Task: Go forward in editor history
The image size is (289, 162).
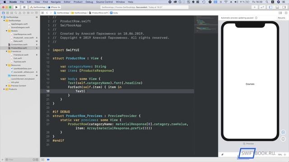Action: click(51, 13)
